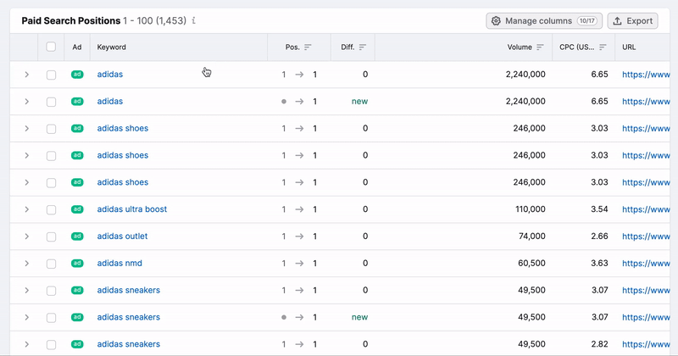Viewport: 678px width, 356px height.
Task: Tick checkbox for adidas nmd
Action: [51, 264]
